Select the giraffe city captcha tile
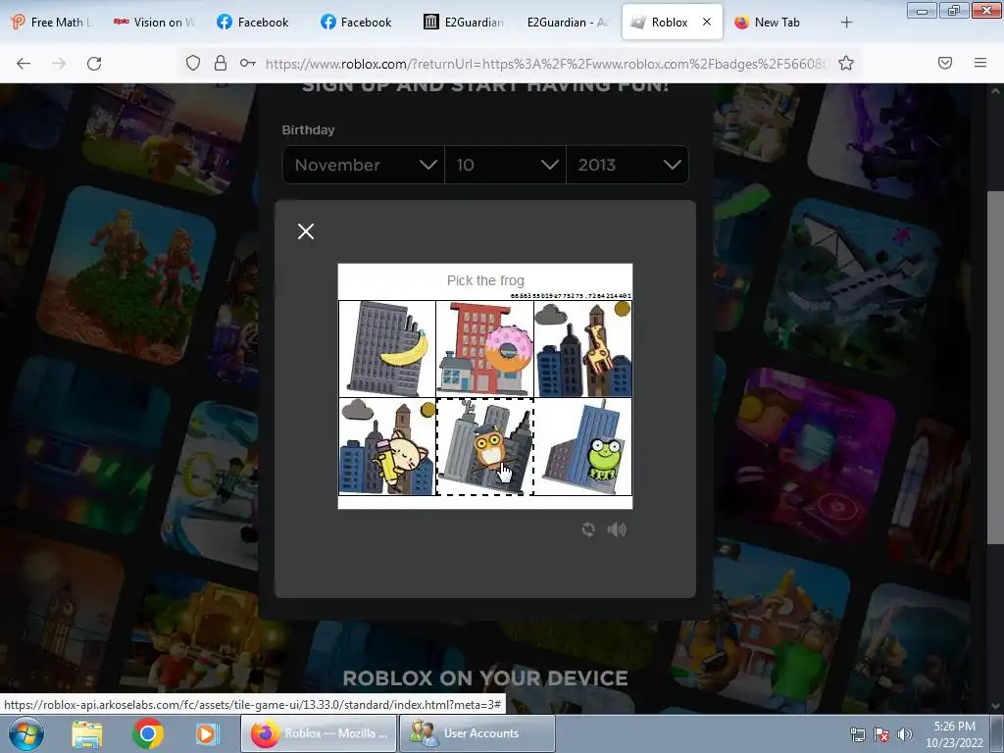This screenshot has height=753, width=1004. point(582,349)
